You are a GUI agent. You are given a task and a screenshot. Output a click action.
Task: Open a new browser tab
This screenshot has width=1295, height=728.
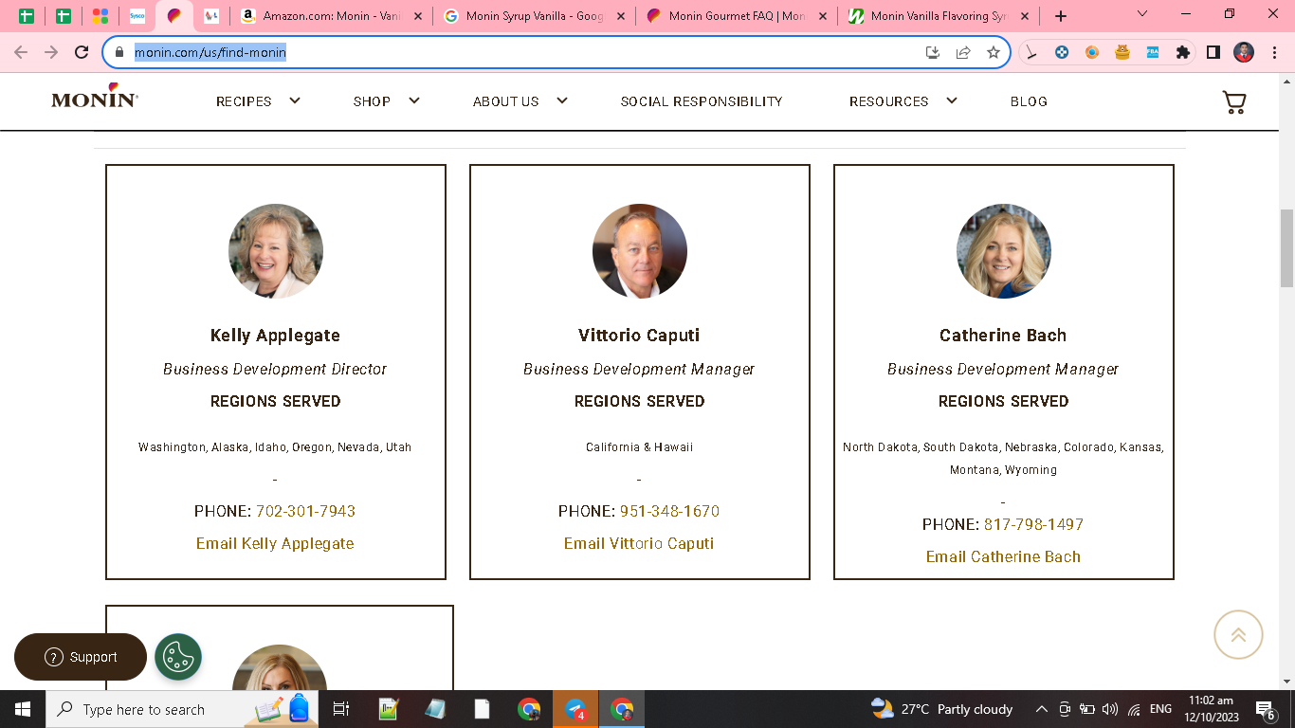coord(1061,16)
